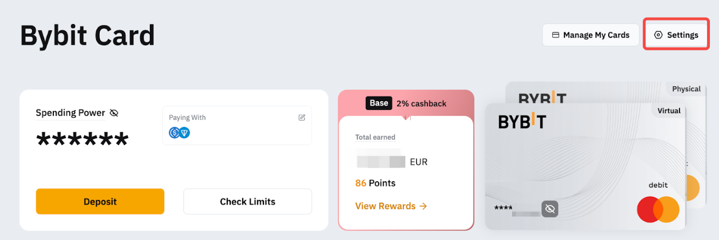Click the Base tier badge
The height and width of the screenshot is (240, 719).
pos(379,103)
